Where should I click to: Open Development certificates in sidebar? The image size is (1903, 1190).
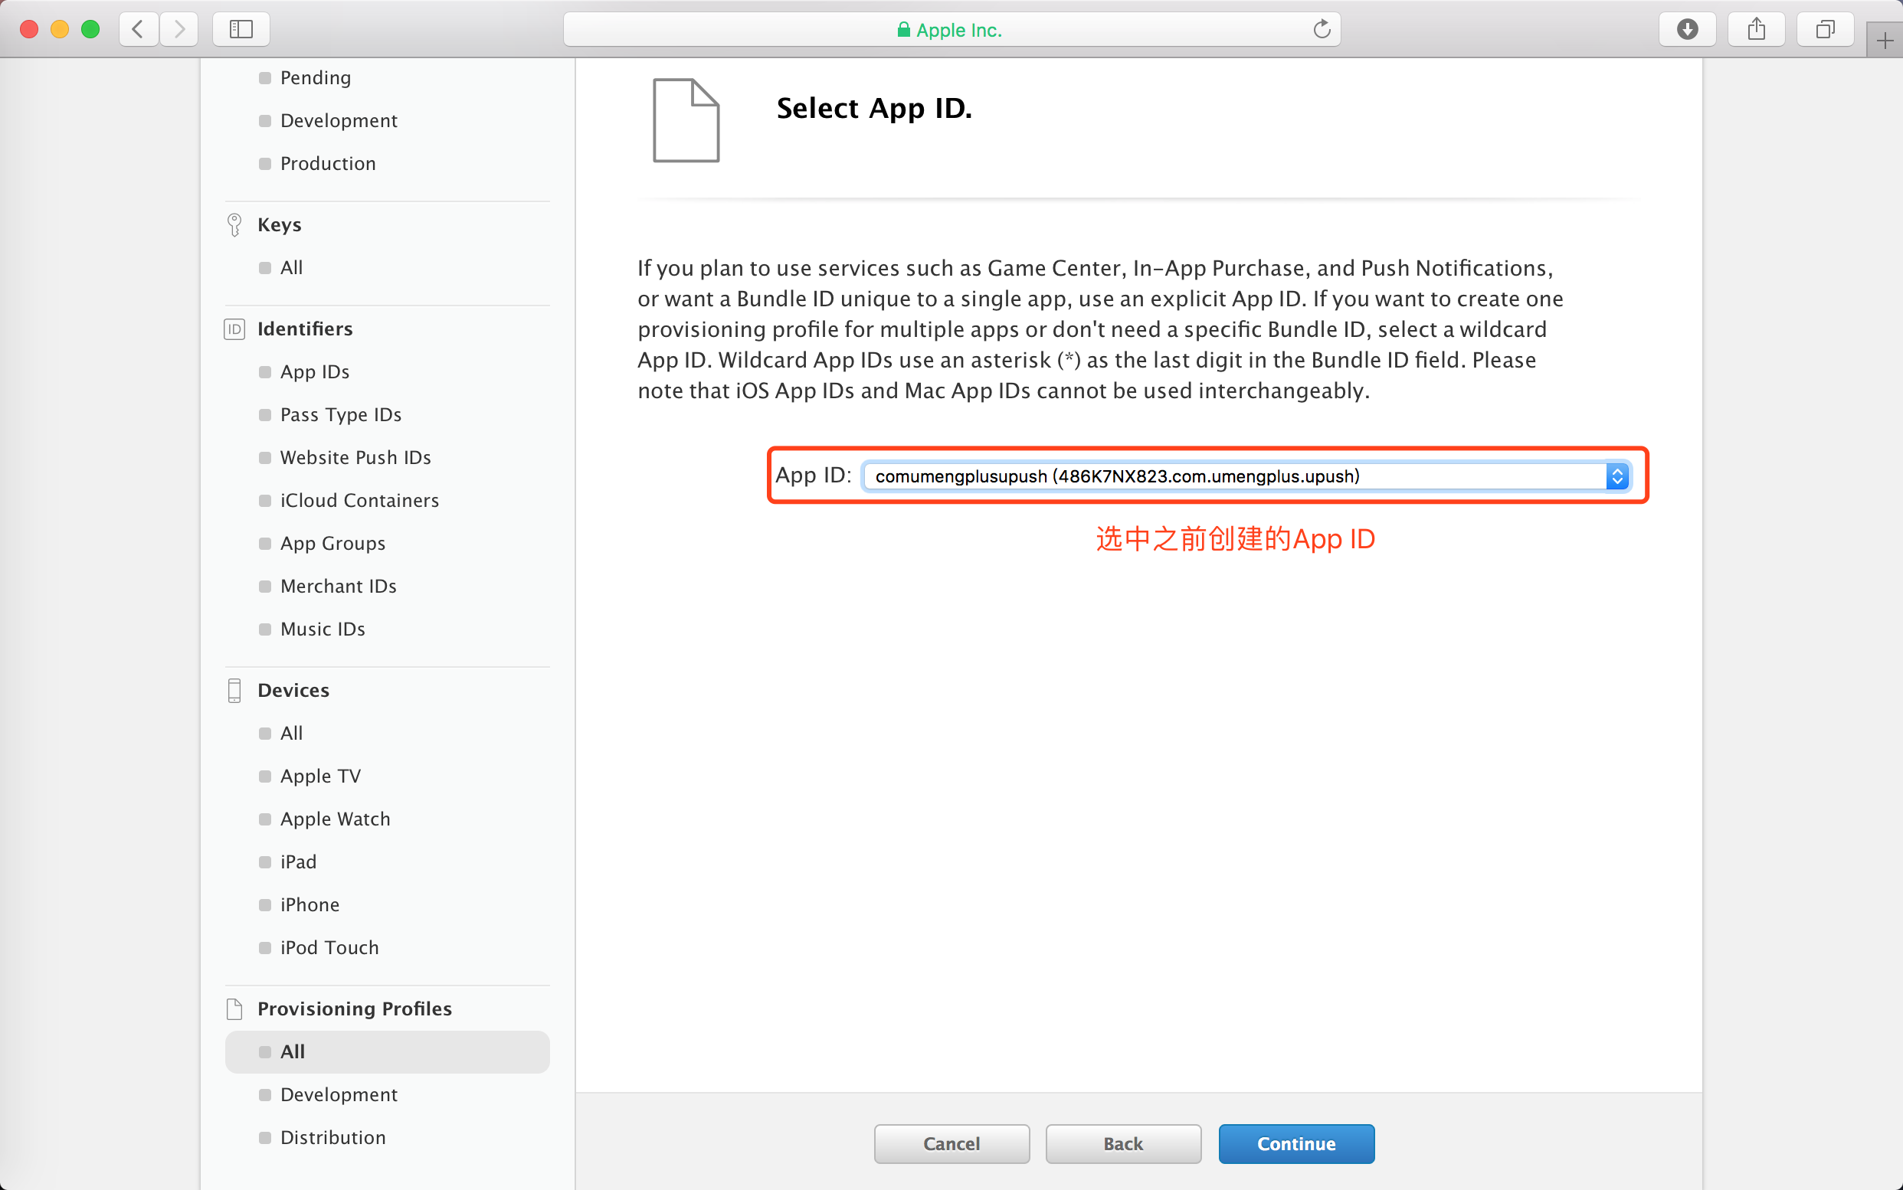pos(339,120)
